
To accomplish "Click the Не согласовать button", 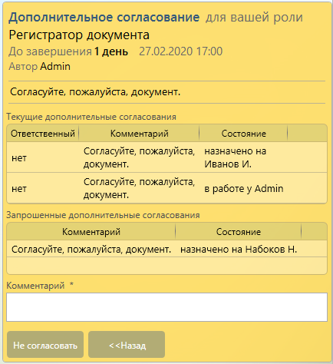I will (45, 345).
